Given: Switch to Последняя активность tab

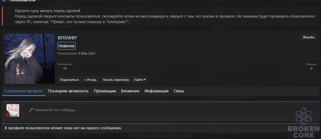Looking at the screenshot, I should pos(68,91).
